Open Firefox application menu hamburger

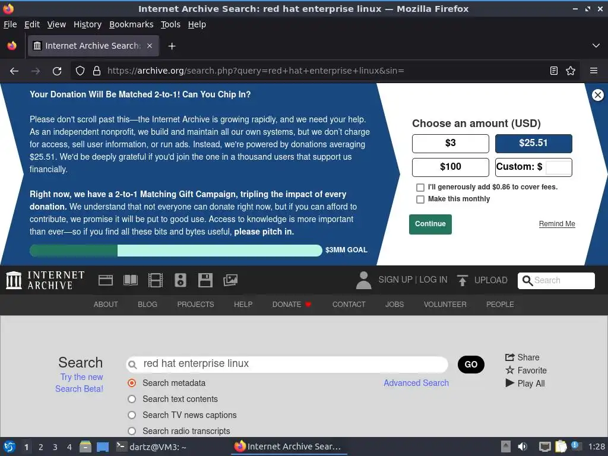[x=594, y=71]
